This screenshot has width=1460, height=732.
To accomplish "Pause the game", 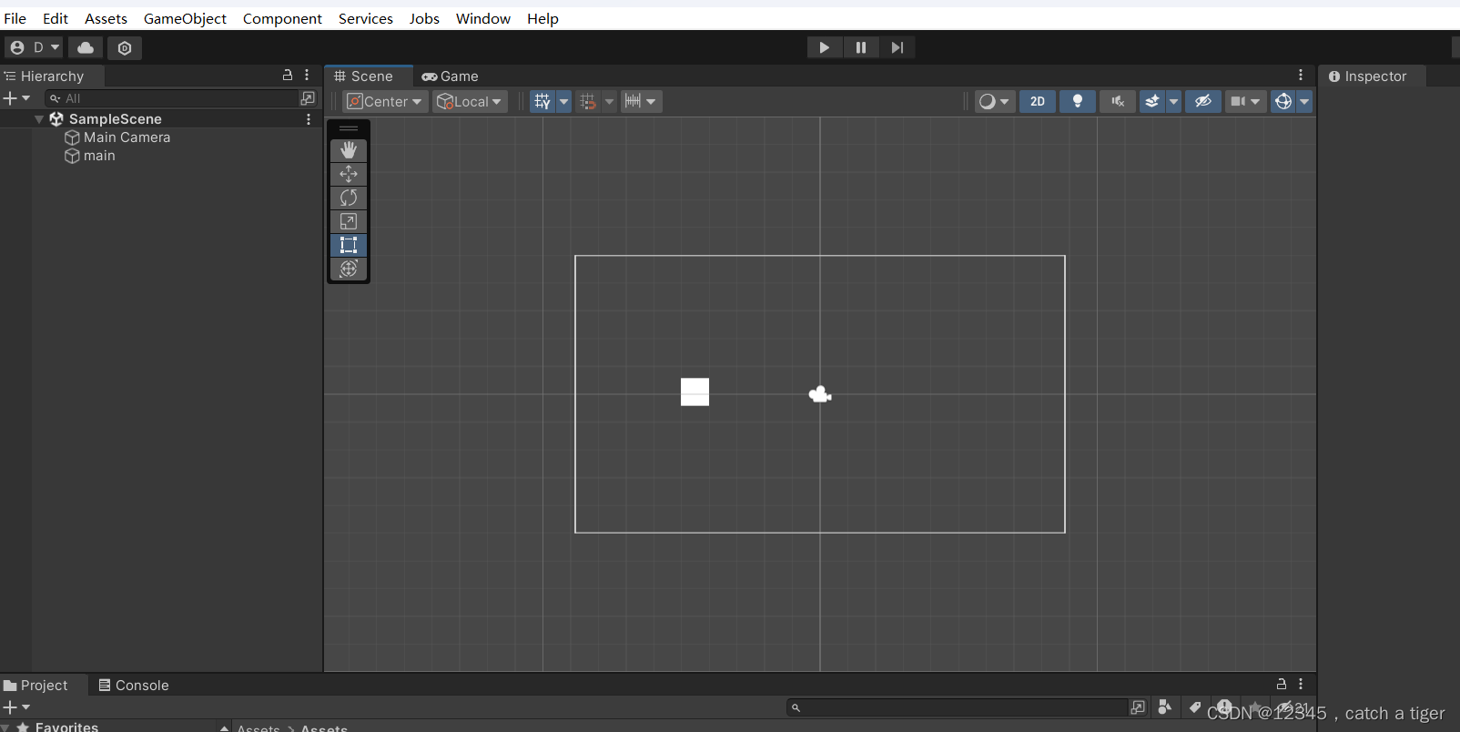I will 861,47.
